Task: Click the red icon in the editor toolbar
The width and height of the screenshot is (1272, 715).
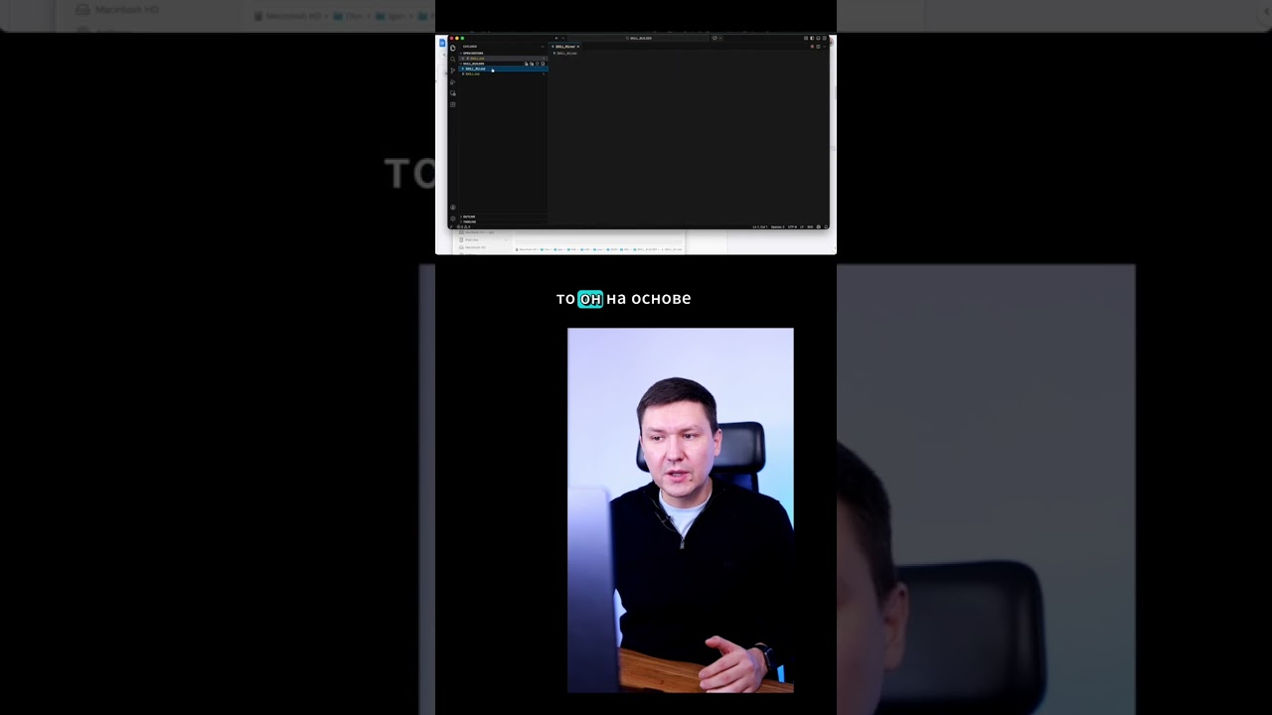Action: 812,47
